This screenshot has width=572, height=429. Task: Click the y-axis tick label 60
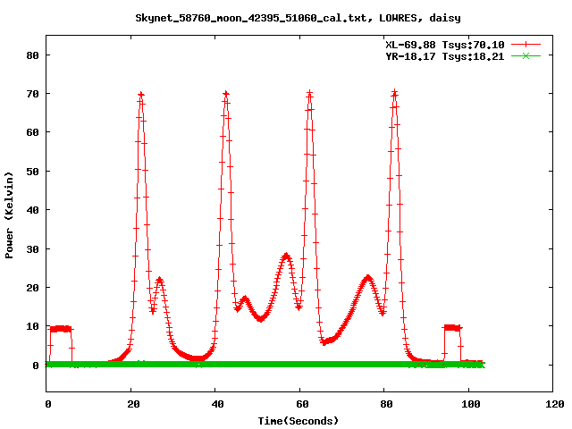click(32, 132)
